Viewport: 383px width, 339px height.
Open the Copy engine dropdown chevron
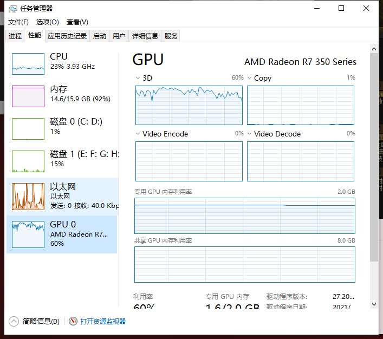point(249,78)
